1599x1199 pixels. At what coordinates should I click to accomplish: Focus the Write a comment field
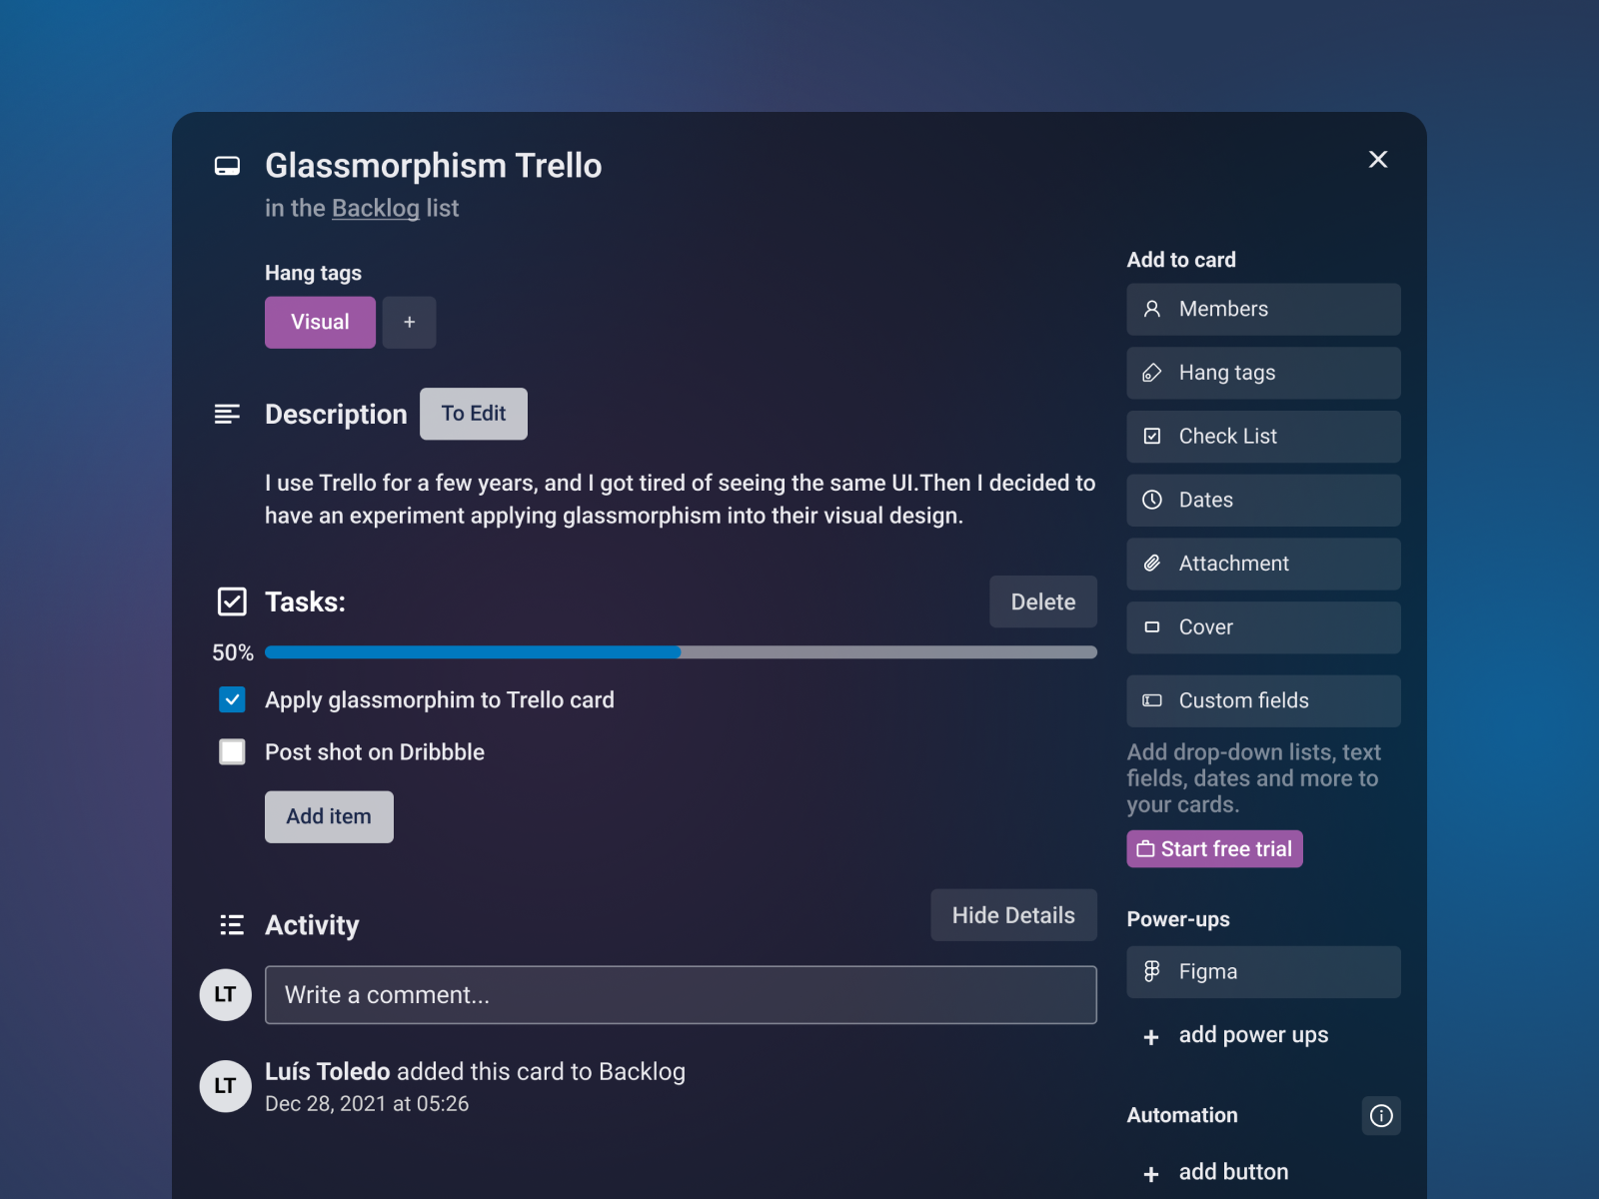point(681,995)
